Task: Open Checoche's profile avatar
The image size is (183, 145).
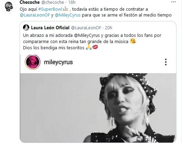Action: [9, 7]
